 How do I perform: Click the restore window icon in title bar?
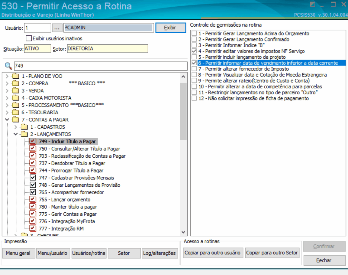pyautogui.click(x=333, y=4)
